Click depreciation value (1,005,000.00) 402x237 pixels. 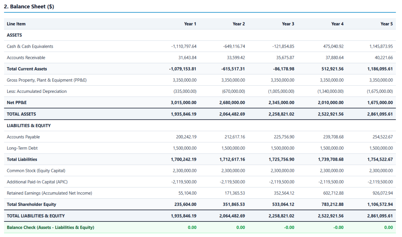coord(281,91)
